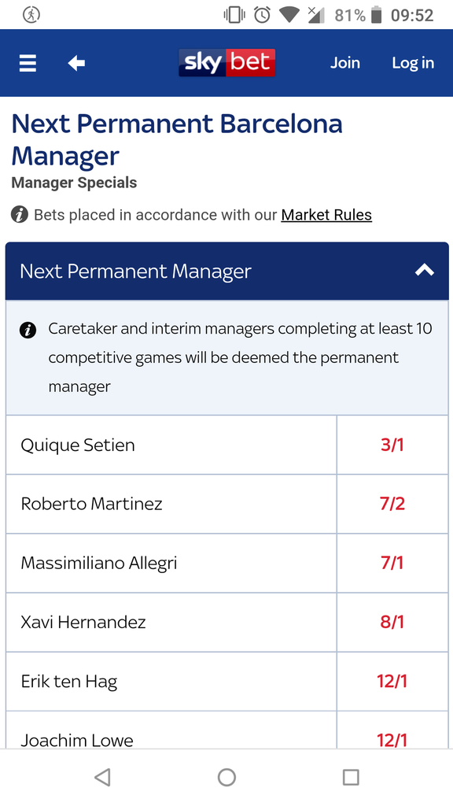Image resolution: width=453 pixels, height=806 pixels.
Task: Select Massimiliano Allegri odds 7/1
Action: click(392, 563)
